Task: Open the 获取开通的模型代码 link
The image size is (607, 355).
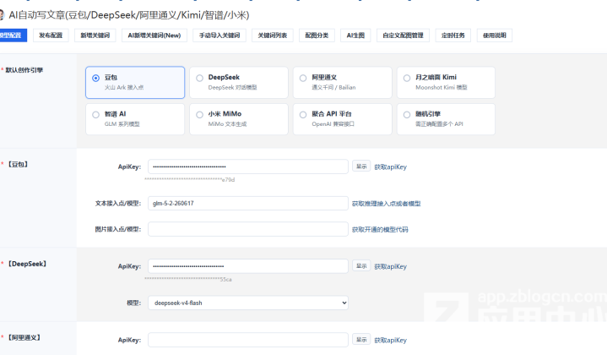Action: pos(380,229)
